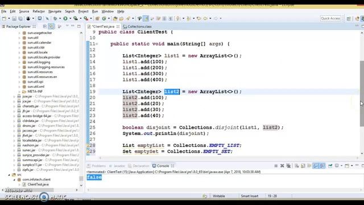
Task: Open the Open Console dropdown arrow
Action: pyautogui.click(x=352, y=166)
